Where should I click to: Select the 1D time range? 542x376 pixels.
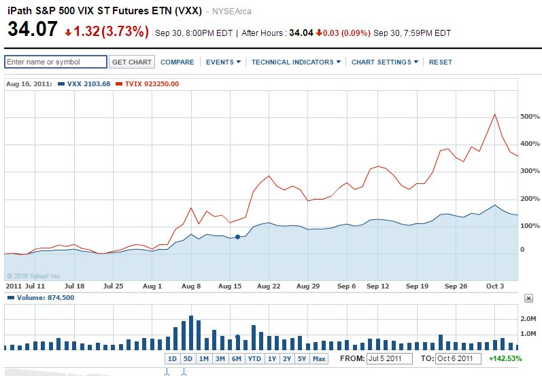pos(172,359)
